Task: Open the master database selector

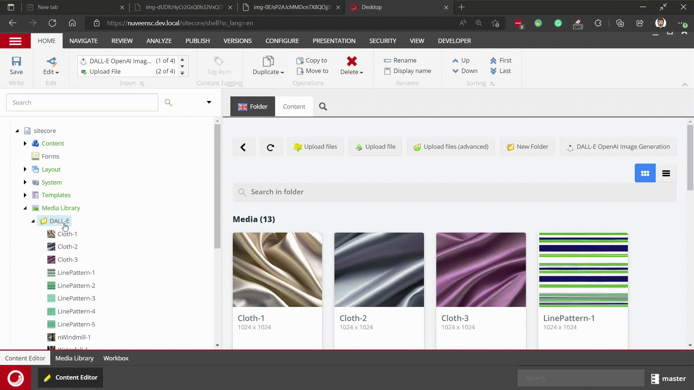Action: pyautogui.click(x=668, y=378)
